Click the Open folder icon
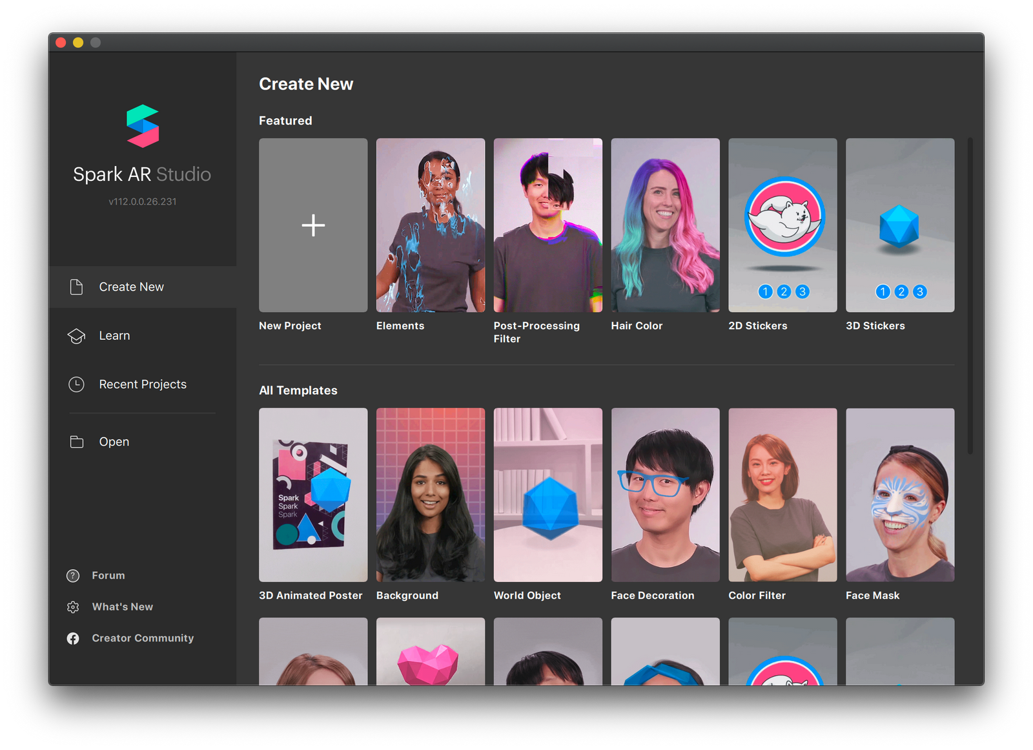 pos(76,442)
